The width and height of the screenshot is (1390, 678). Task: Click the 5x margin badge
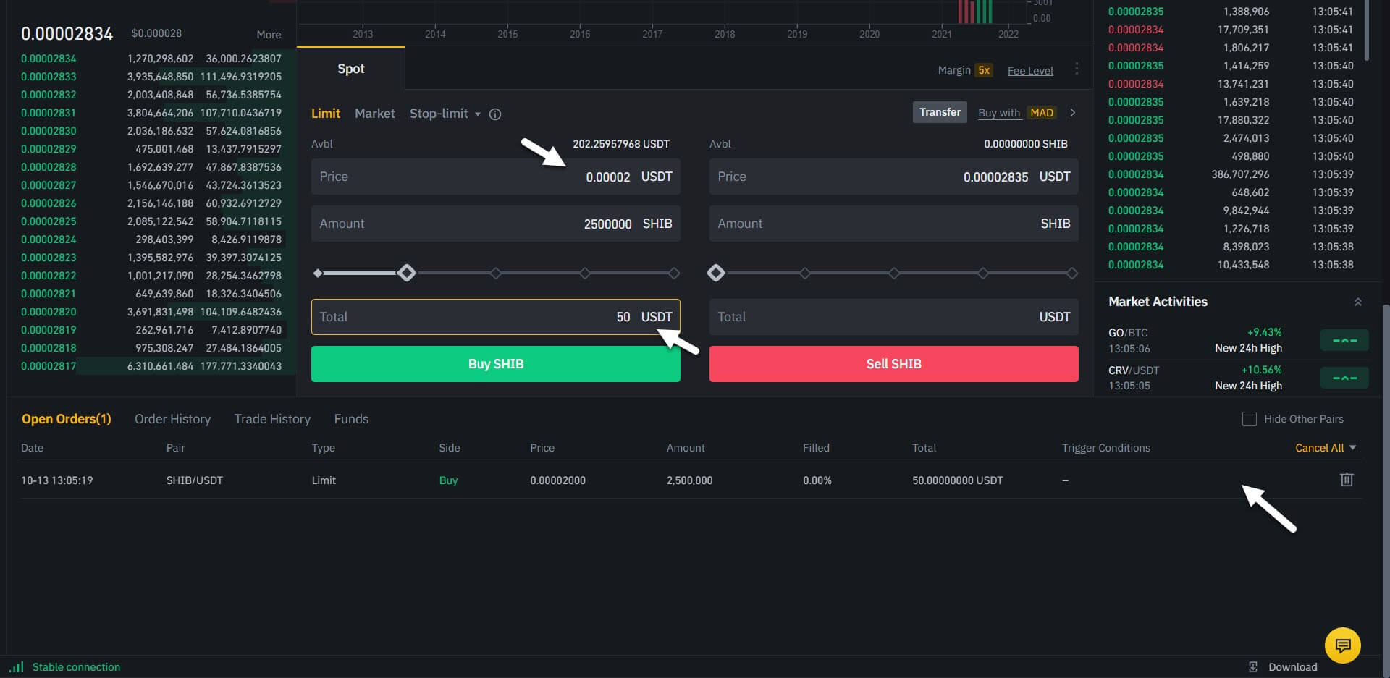pyautogui.click(x=984, y=70)
